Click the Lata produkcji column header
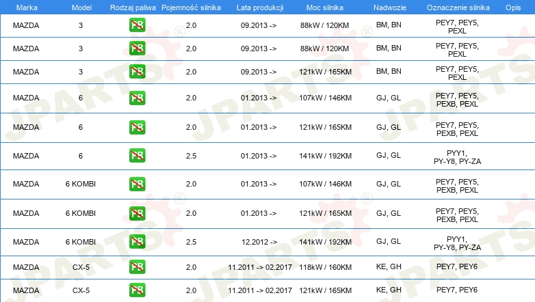Screen dimensions: 535x302 (x=260, y=8)
